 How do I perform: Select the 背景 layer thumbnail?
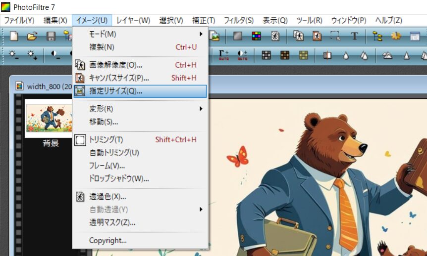click(x=49, y=119)
